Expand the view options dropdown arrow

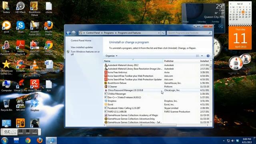pyautogui.click(x=202, y=56)
